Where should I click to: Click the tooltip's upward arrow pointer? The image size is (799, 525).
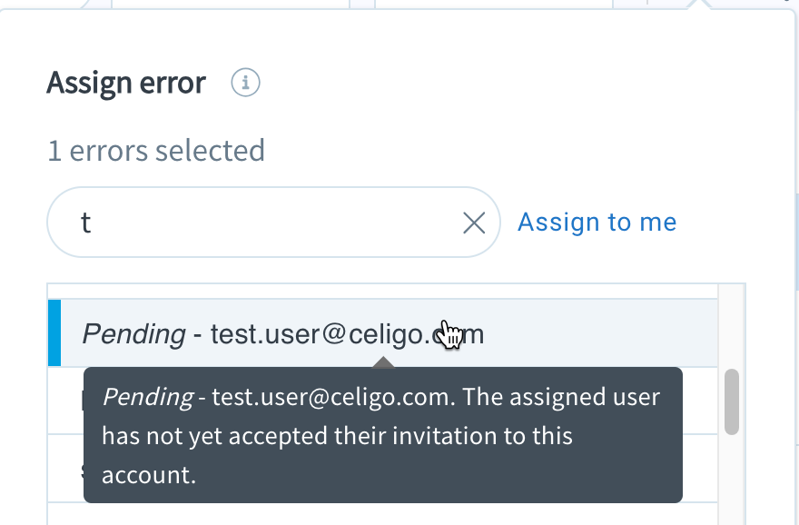[x=383, y=362]
